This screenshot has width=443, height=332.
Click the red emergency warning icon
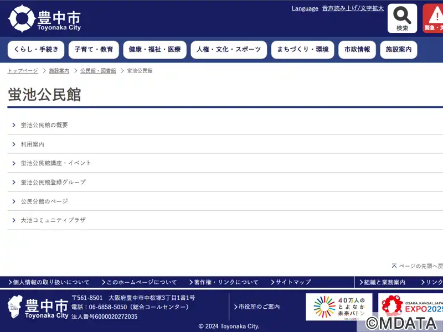(433, 19)
